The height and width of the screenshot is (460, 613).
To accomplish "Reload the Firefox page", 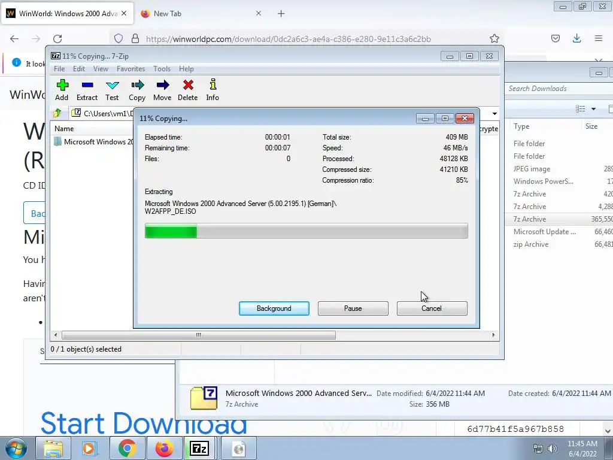I will point(57,39).
